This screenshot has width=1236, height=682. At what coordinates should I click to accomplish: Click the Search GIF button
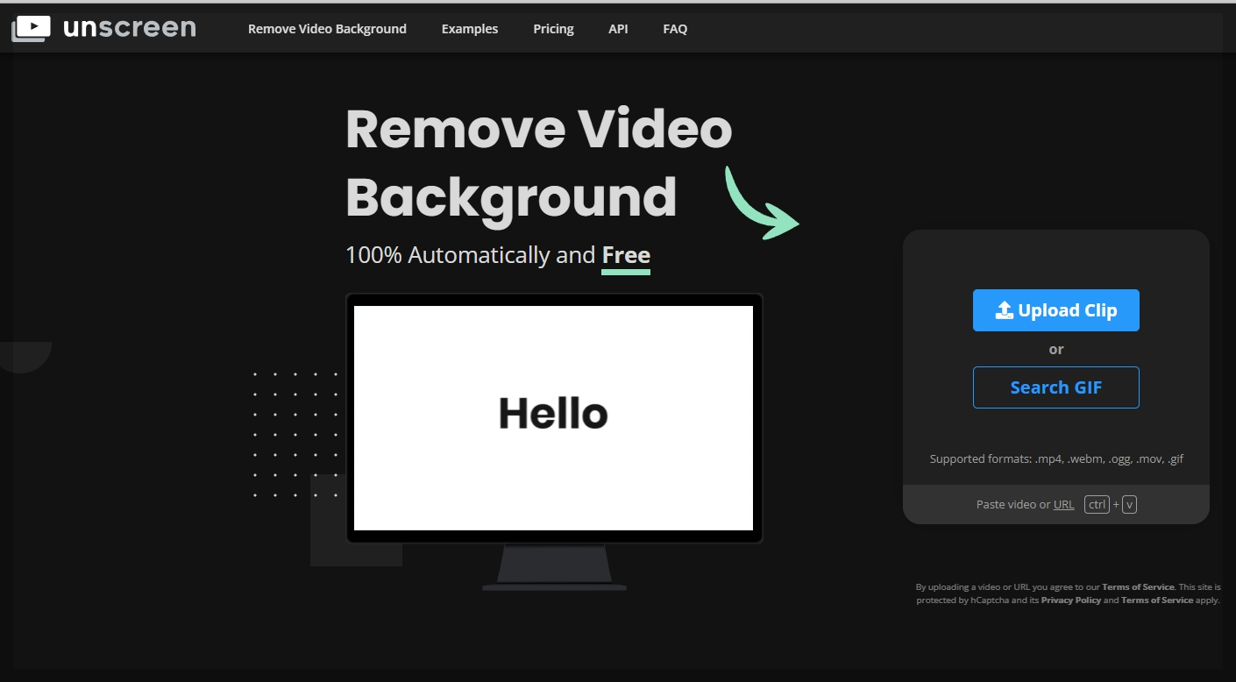pos(1055,387)
